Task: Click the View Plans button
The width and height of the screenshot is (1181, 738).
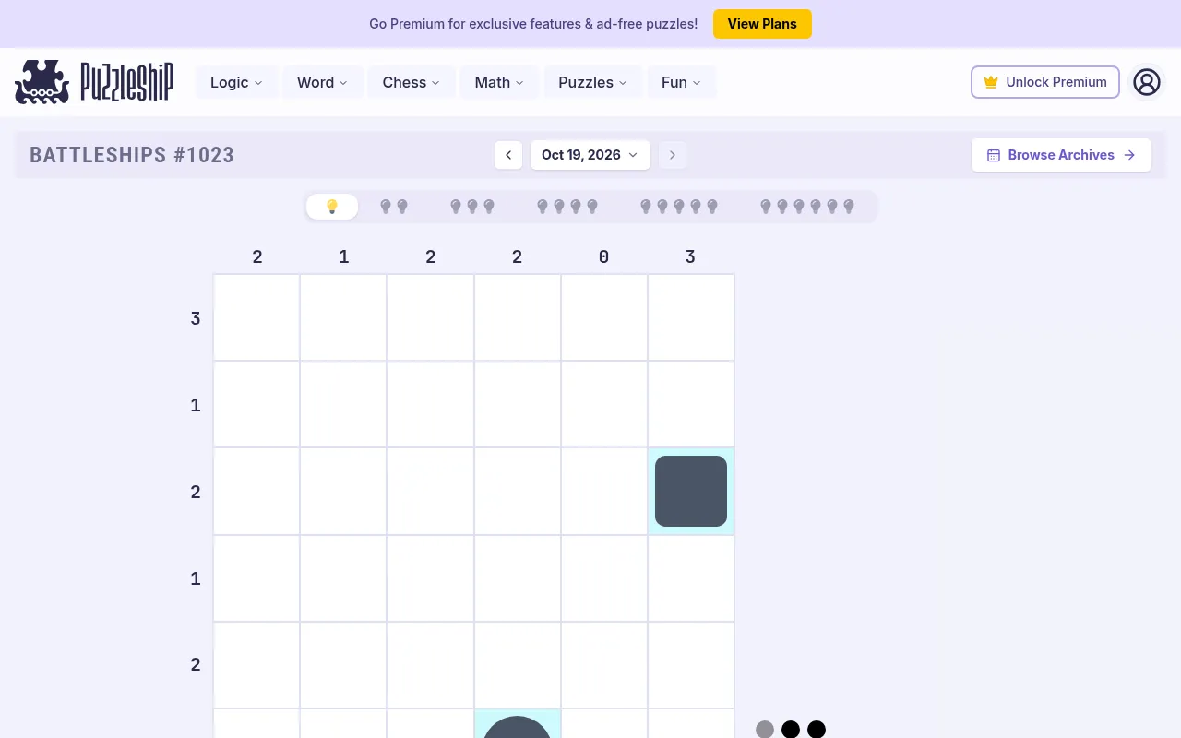Action: [x=762, y=24]
